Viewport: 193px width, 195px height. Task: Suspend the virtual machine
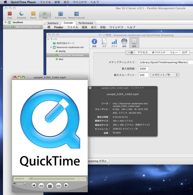[22, 15]
